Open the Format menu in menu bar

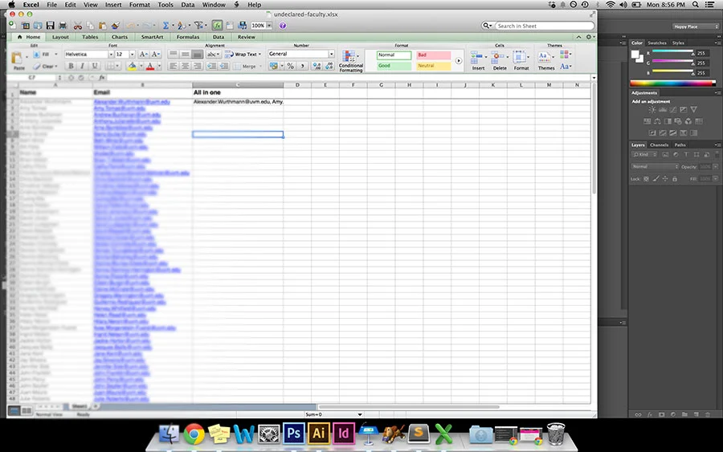(x=139, y=5)
